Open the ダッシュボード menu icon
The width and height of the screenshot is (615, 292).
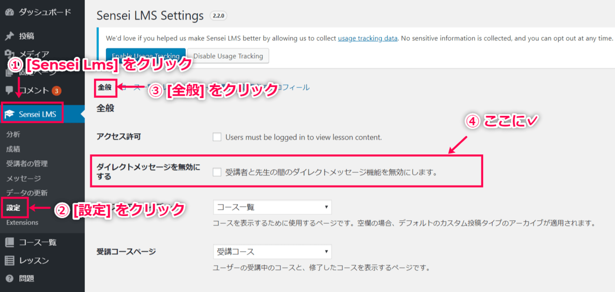[x=9, y=12]
